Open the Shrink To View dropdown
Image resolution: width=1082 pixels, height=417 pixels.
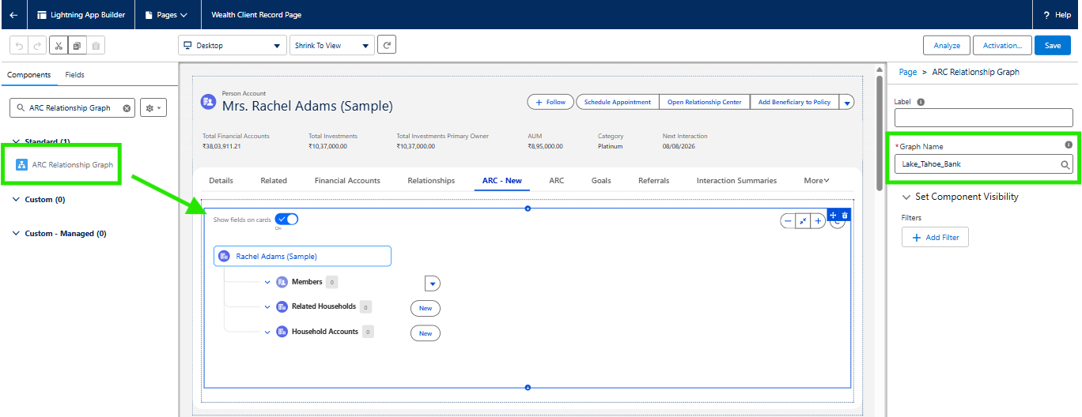(x=331, y=46)
